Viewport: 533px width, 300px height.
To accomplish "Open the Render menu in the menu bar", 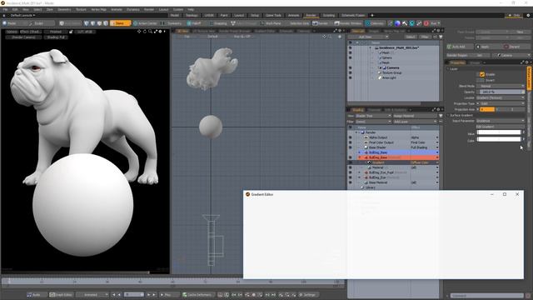I will point(149,9).
